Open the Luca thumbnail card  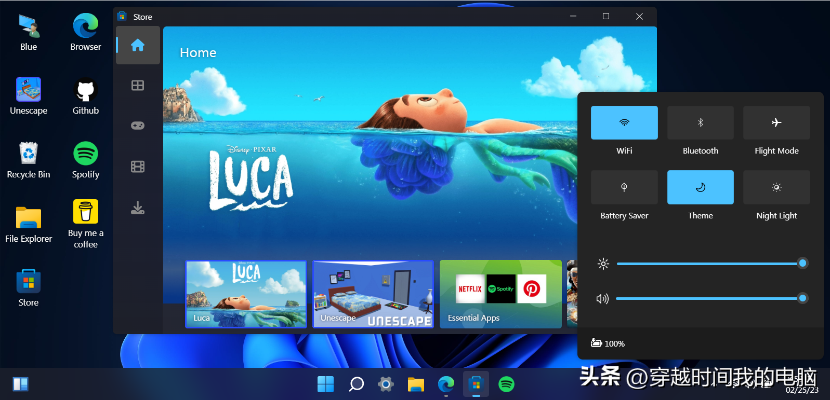246,294
